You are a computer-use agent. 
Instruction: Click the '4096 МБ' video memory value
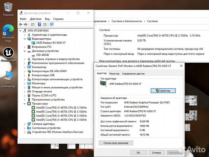click(x=144, y=126)
